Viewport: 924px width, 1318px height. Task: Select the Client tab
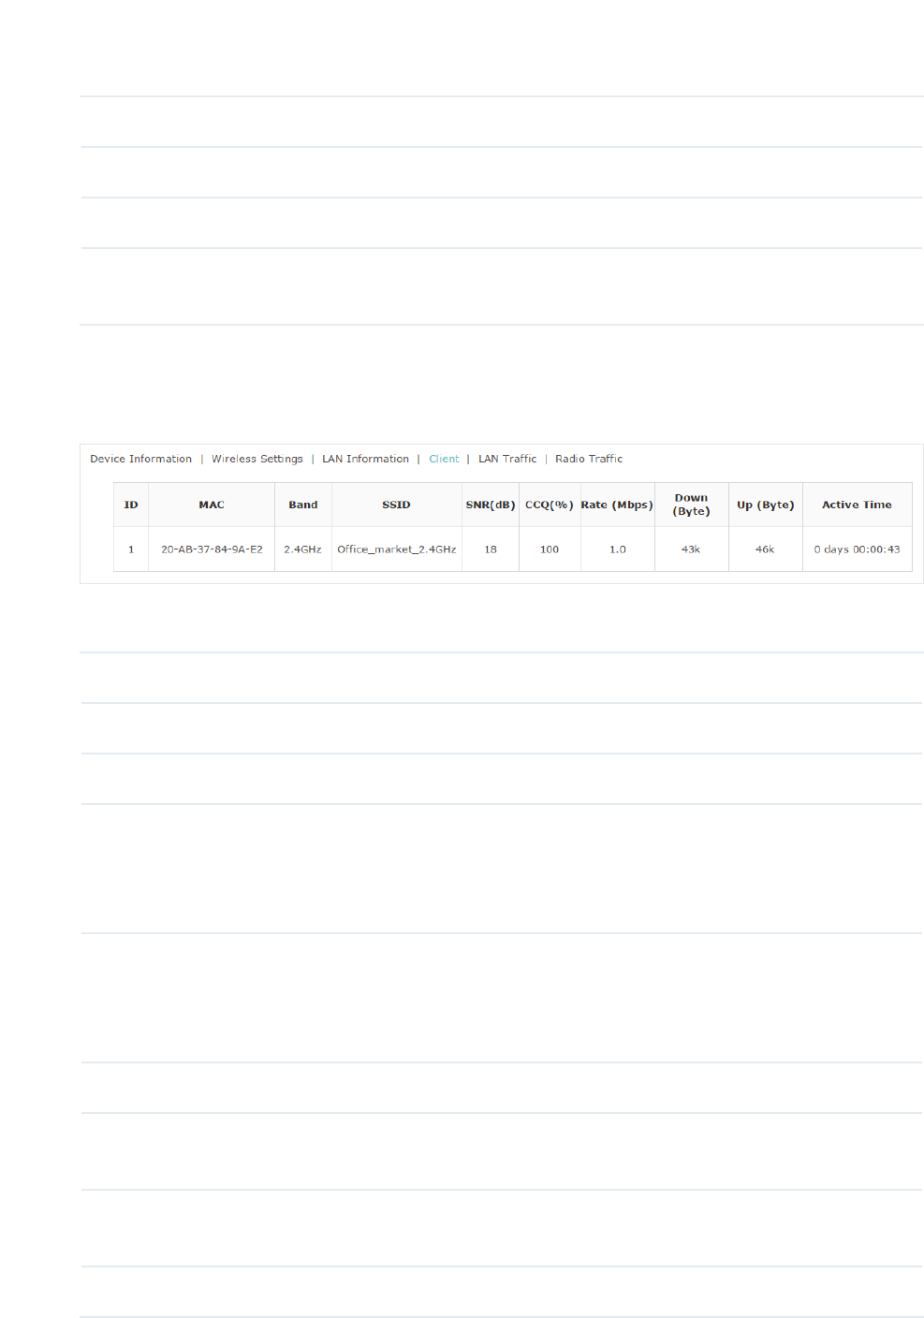tap(444, 459)
